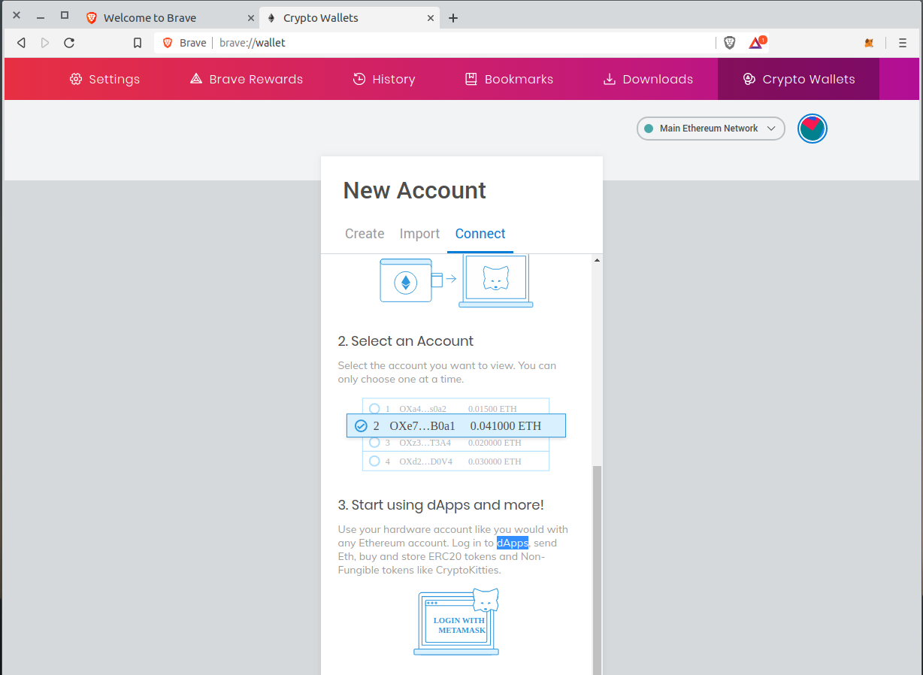923x675 pixels.
Task: Click the Ethereum hardware wallet illustration
Action: 411,280
